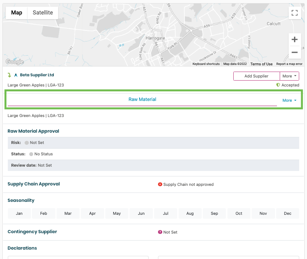Click the Harrogate label on map
This screenshot has height=259, width=307.
155,38
